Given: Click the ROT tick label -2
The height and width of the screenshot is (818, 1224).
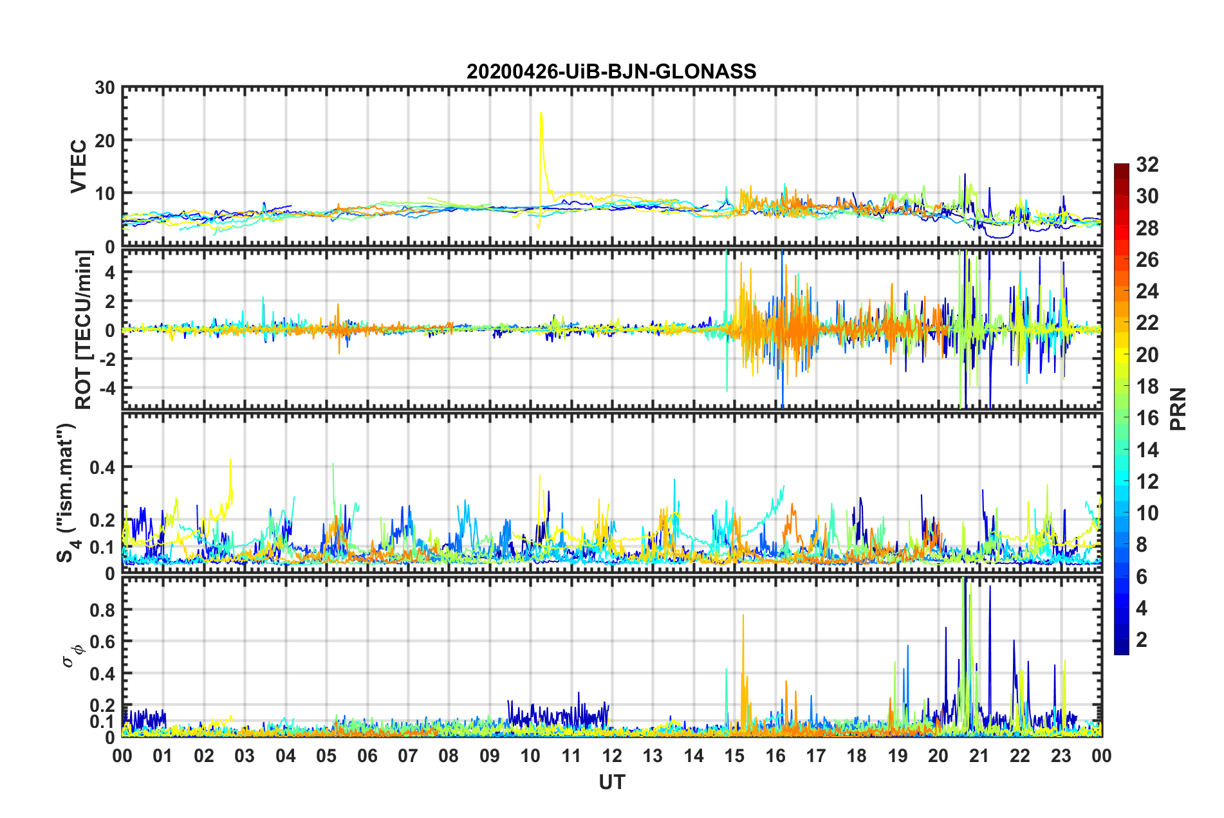Looking at the screenshot, I should click(x=109, y=359).
